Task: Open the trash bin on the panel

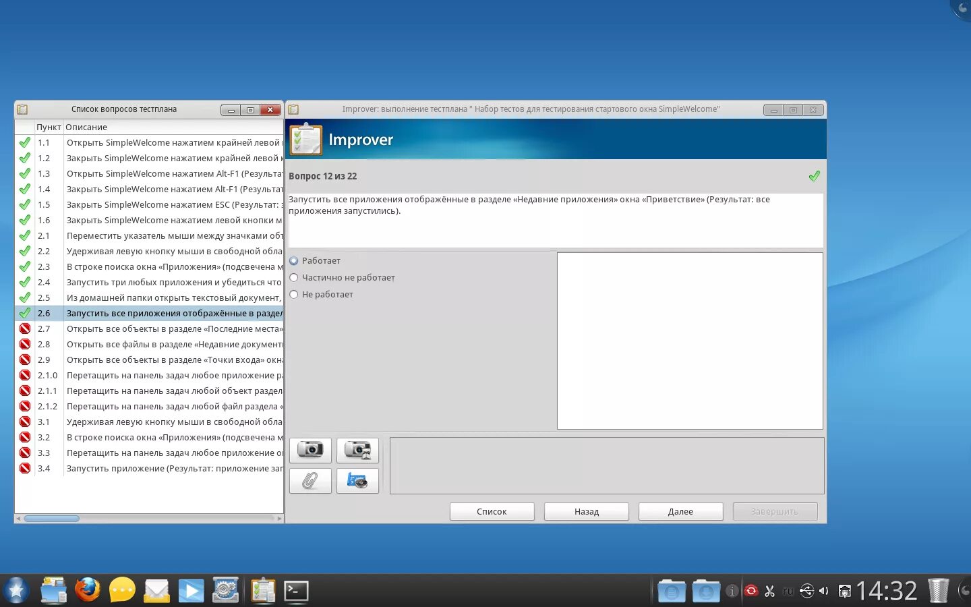Action: point(938,591)
